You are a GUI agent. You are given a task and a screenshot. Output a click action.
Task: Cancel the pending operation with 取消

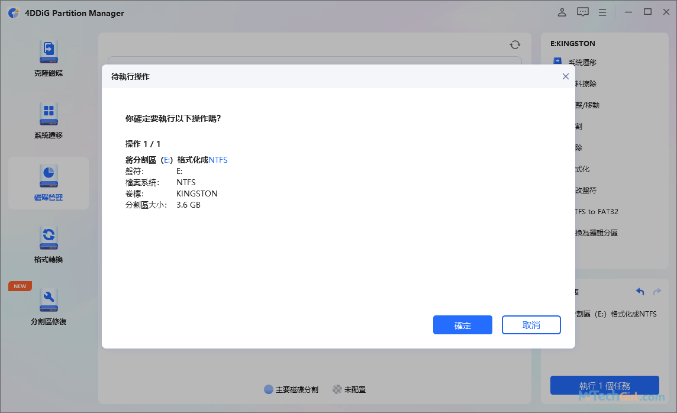click(531, 324)
